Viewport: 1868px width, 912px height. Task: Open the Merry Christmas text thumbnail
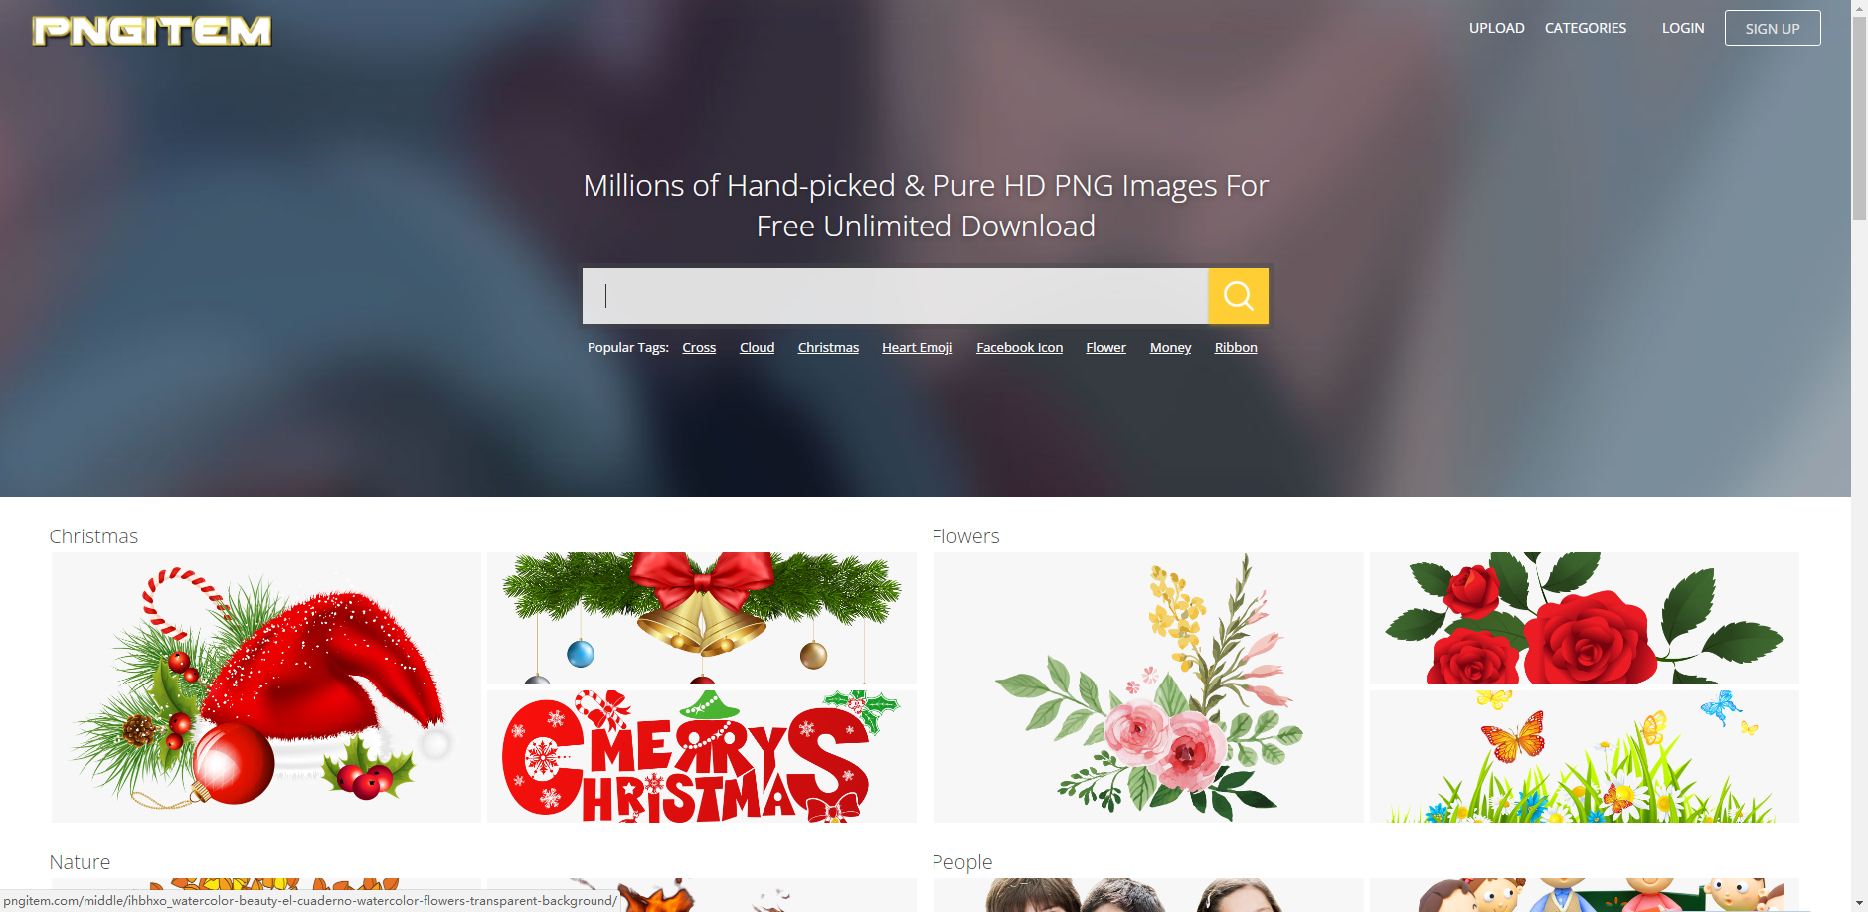(x=702, y=756)
